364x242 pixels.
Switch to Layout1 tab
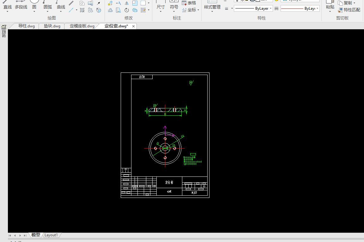(x=51, y=235)
